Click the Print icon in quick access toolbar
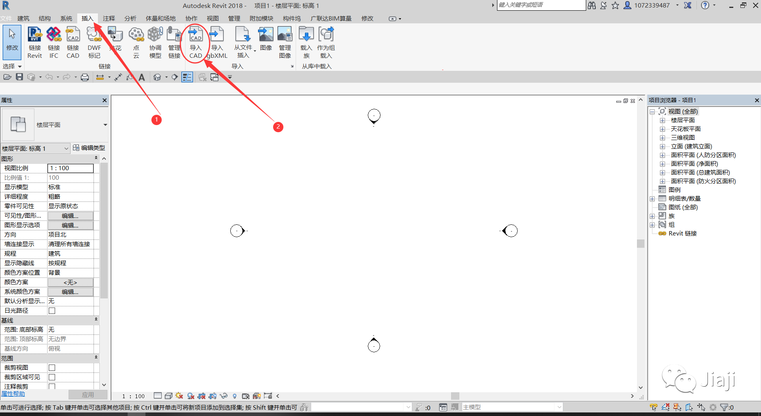 coord(84,77)
